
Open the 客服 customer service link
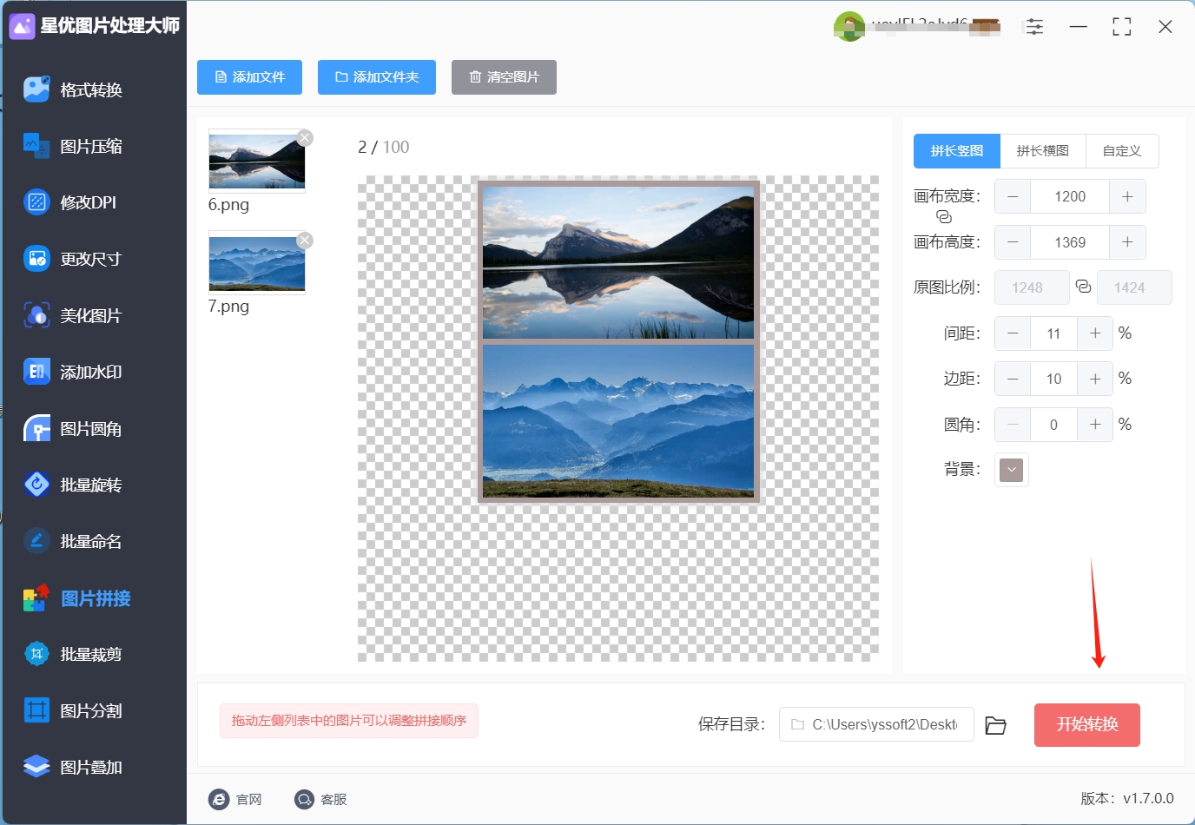[x=320, y=799]
